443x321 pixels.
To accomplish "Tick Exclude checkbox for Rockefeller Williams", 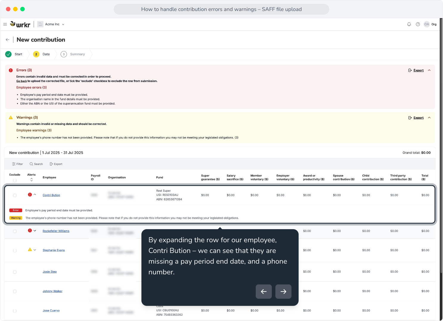I will coord(15,231).
